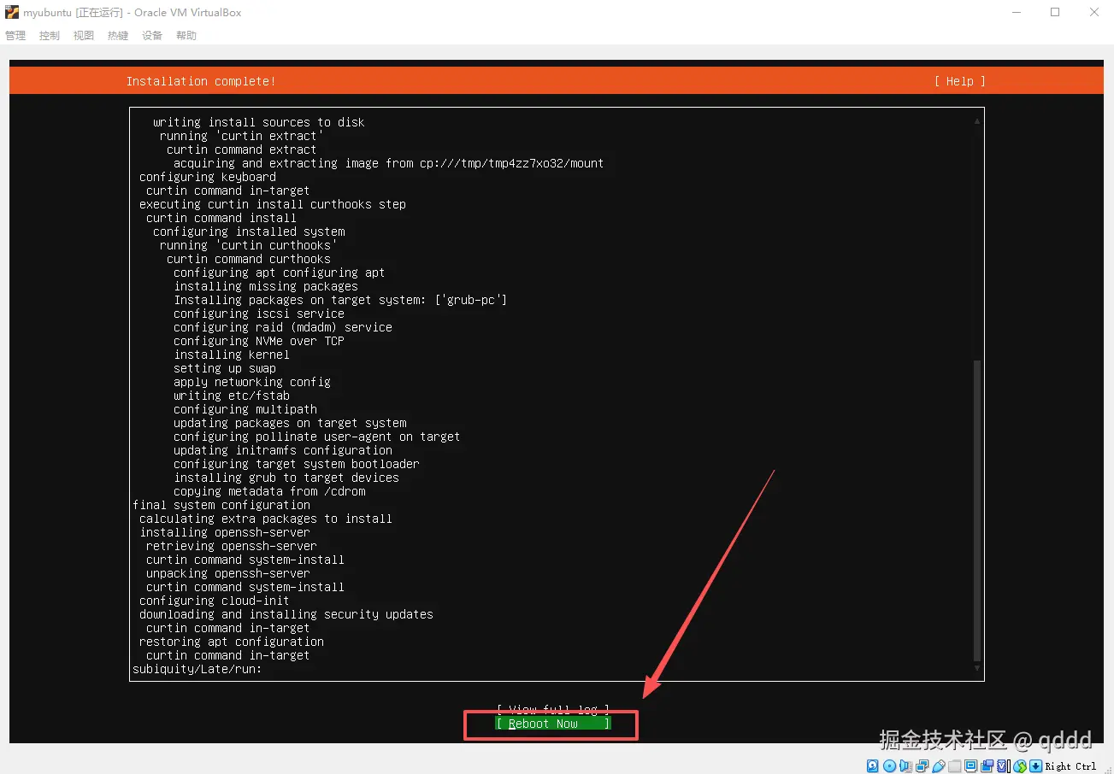Click the log scrollbar up arrow
Screen dimensions: 1114x774
977,121
